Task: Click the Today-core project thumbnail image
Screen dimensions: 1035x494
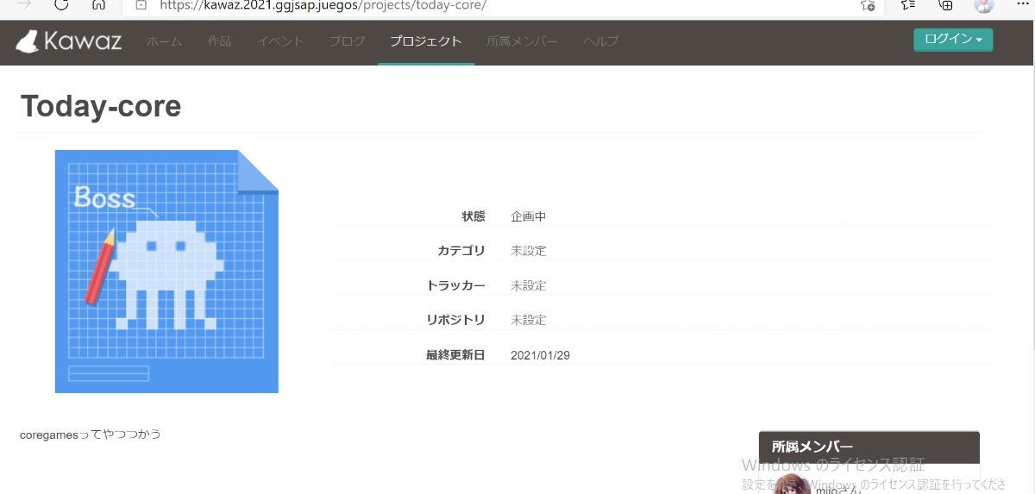Action: pyautogui.click(x=166, y=272)
